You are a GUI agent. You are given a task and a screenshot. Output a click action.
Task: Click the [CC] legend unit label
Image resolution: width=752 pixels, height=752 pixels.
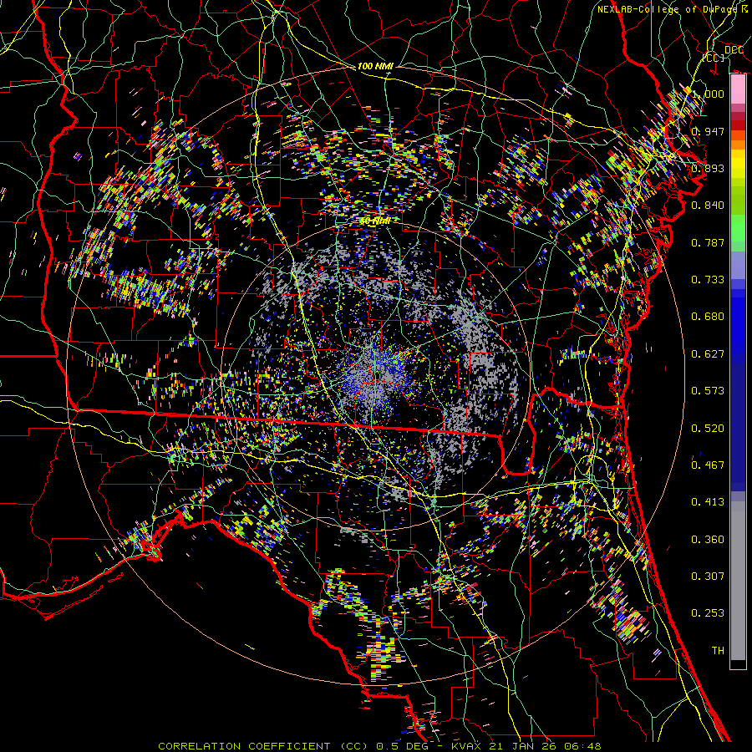click(x=714, y=58)
